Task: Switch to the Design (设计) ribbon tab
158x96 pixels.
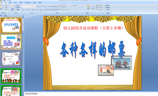Action: pos(16,3)
